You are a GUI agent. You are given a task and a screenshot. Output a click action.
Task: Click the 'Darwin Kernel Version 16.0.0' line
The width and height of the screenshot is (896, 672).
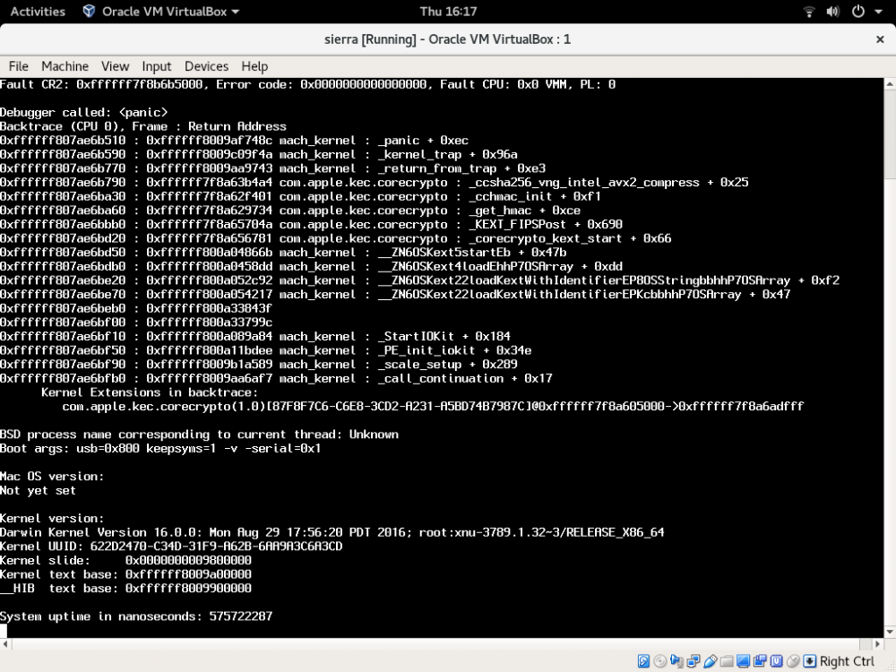tap(332, 532)
